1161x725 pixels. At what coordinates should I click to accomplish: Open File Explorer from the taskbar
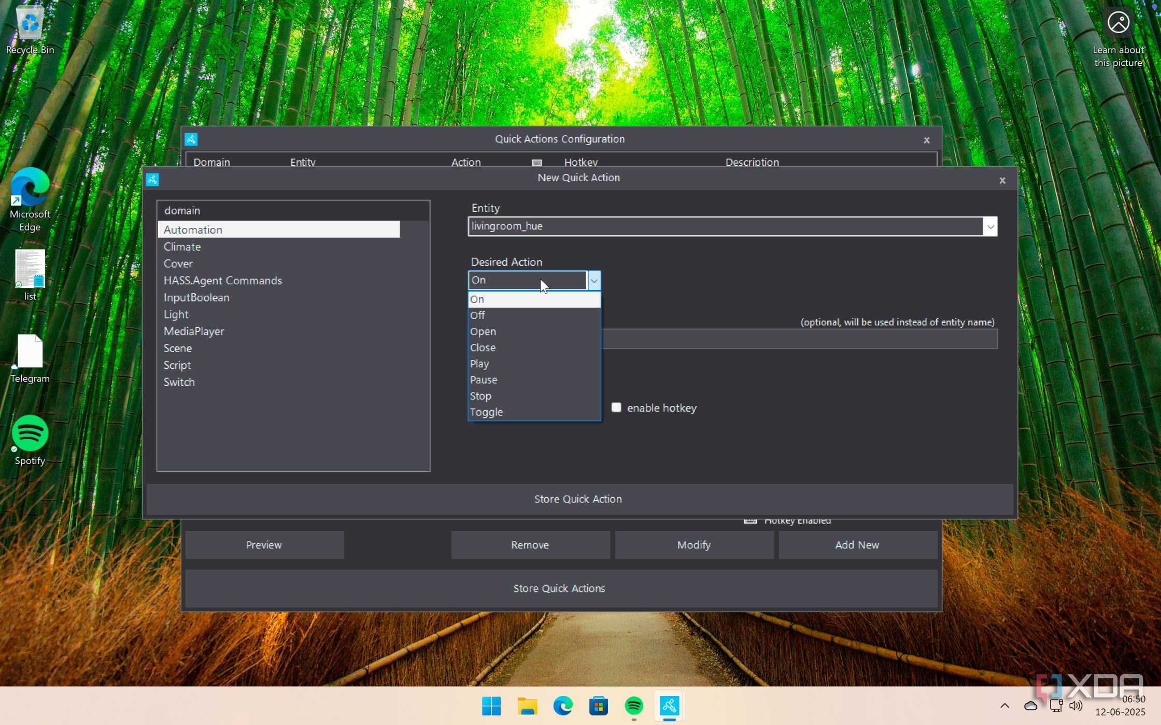(x=527, y=706)
